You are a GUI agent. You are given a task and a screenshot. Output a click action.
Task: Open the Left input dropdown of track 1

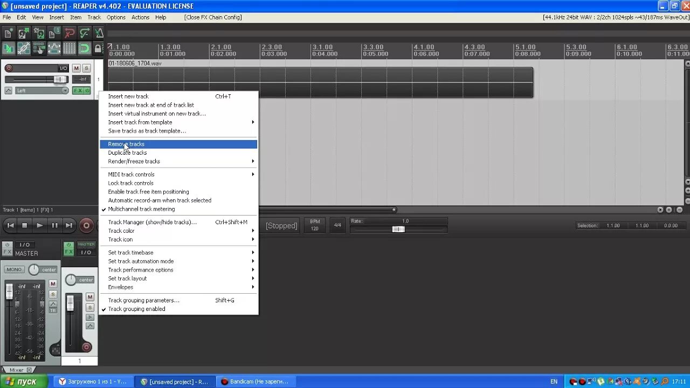(42, 91)
